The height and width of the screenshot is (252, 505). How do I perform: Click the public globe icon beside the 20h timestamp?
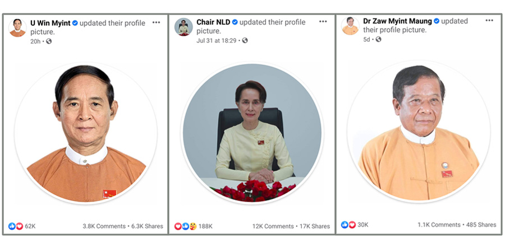49,41
